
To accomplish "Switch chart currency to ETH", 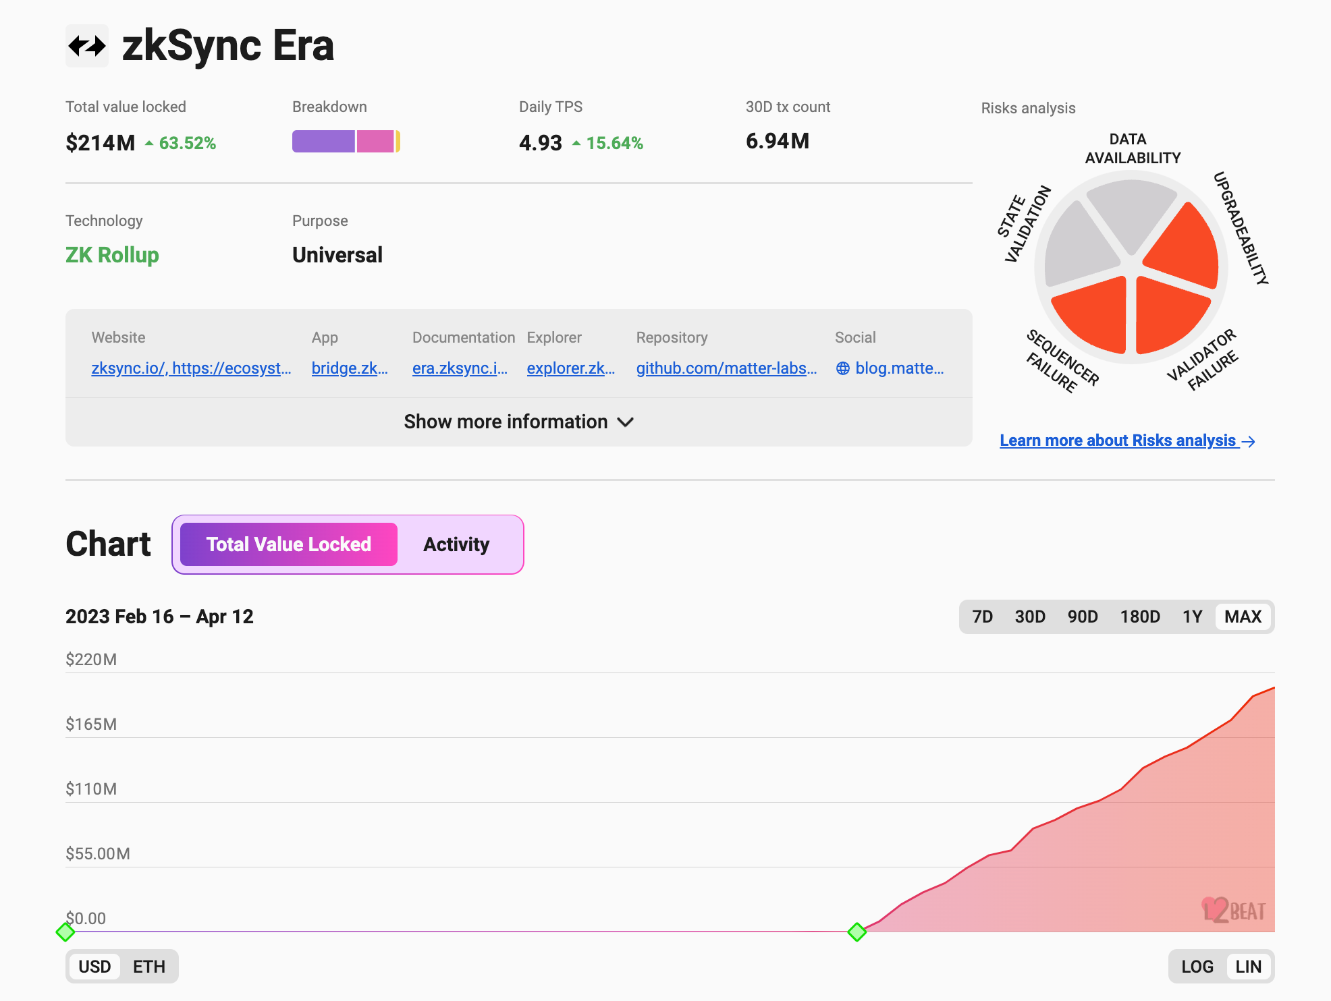I will pos(149,967).
